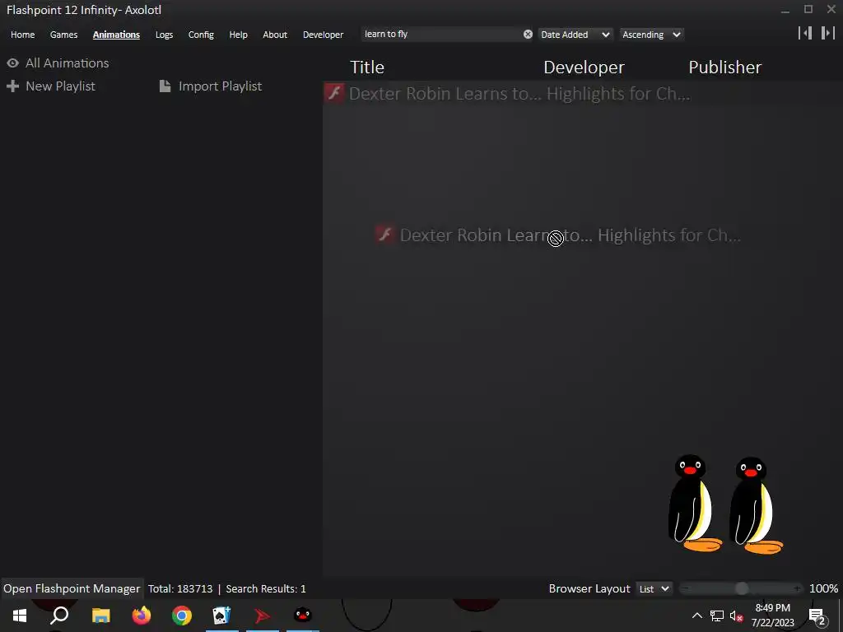
Task: Open Windows search from taskbar
Action: click(59, 616)
